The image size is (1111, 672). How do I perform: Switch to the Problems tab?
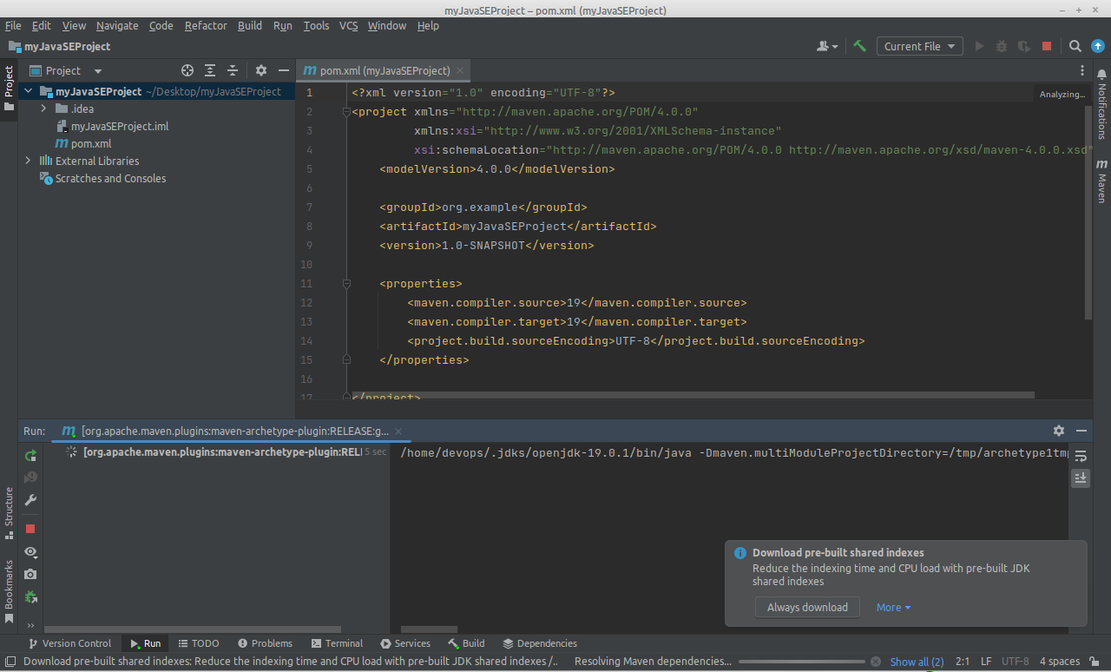tap(264, 643)
